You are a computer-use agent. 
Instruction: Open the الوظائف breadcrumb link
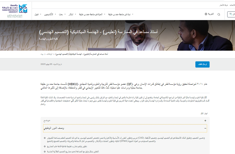pyautogui.click(x=49, y=54)
